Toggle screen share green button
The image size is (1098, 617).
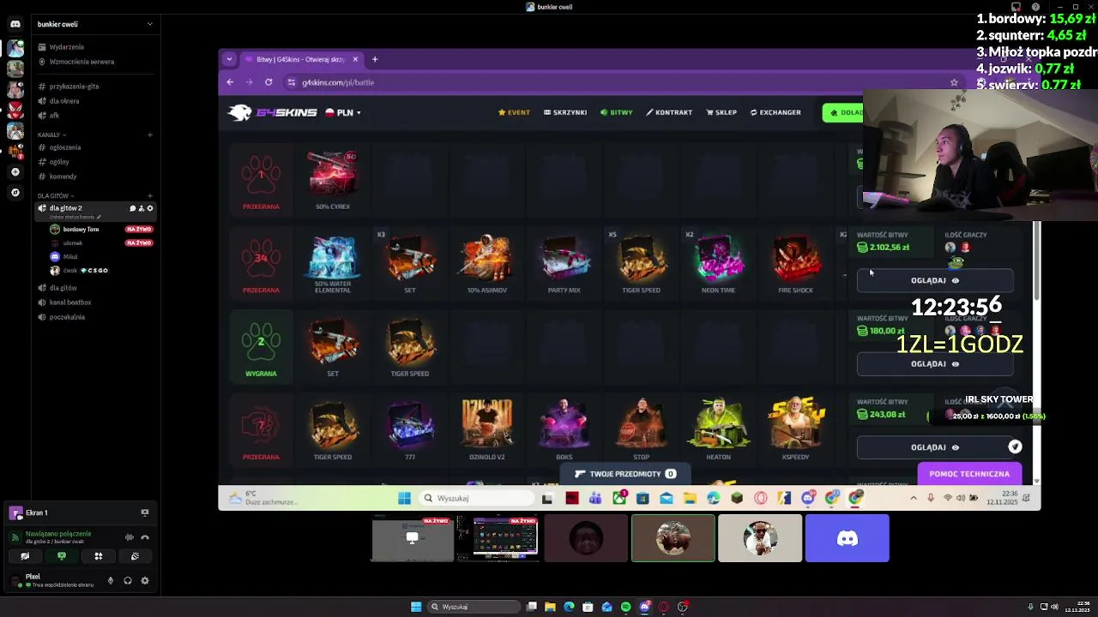click(61, 556)
